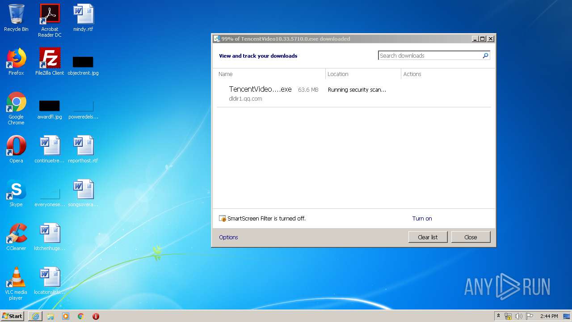Image resolution: width=572 pixels, height=322 pixels.
Task: Open the Recycle Bin desktop icon
Action: tap(16, 18)
